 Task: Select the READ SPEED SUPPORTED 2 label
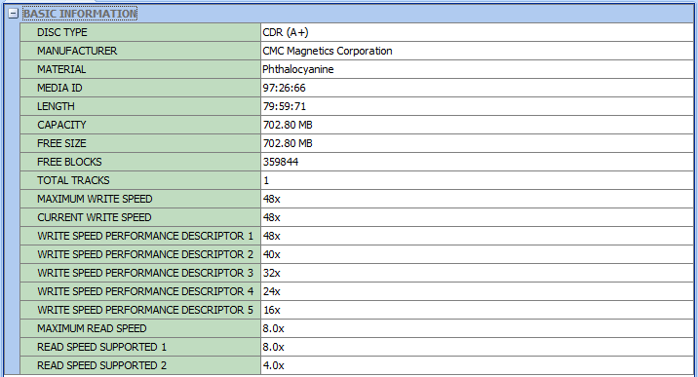click(101, 365)
